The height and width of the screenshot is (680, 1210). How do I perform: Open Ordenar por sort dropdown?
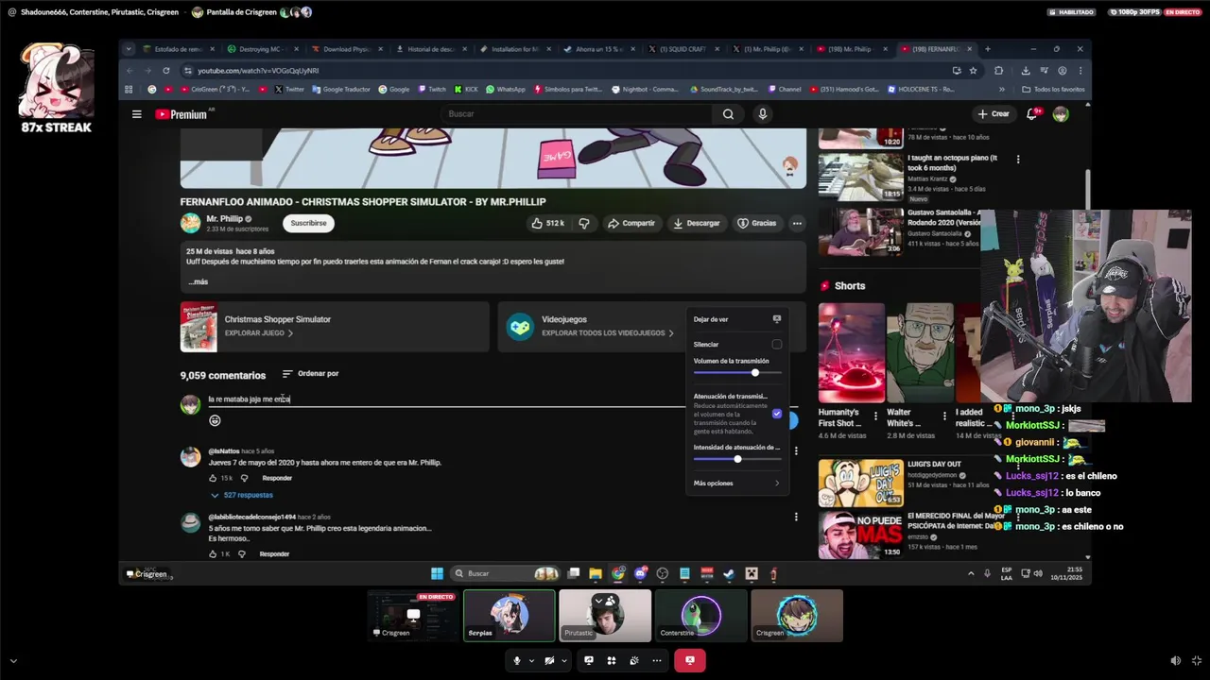tap(310, 374)
